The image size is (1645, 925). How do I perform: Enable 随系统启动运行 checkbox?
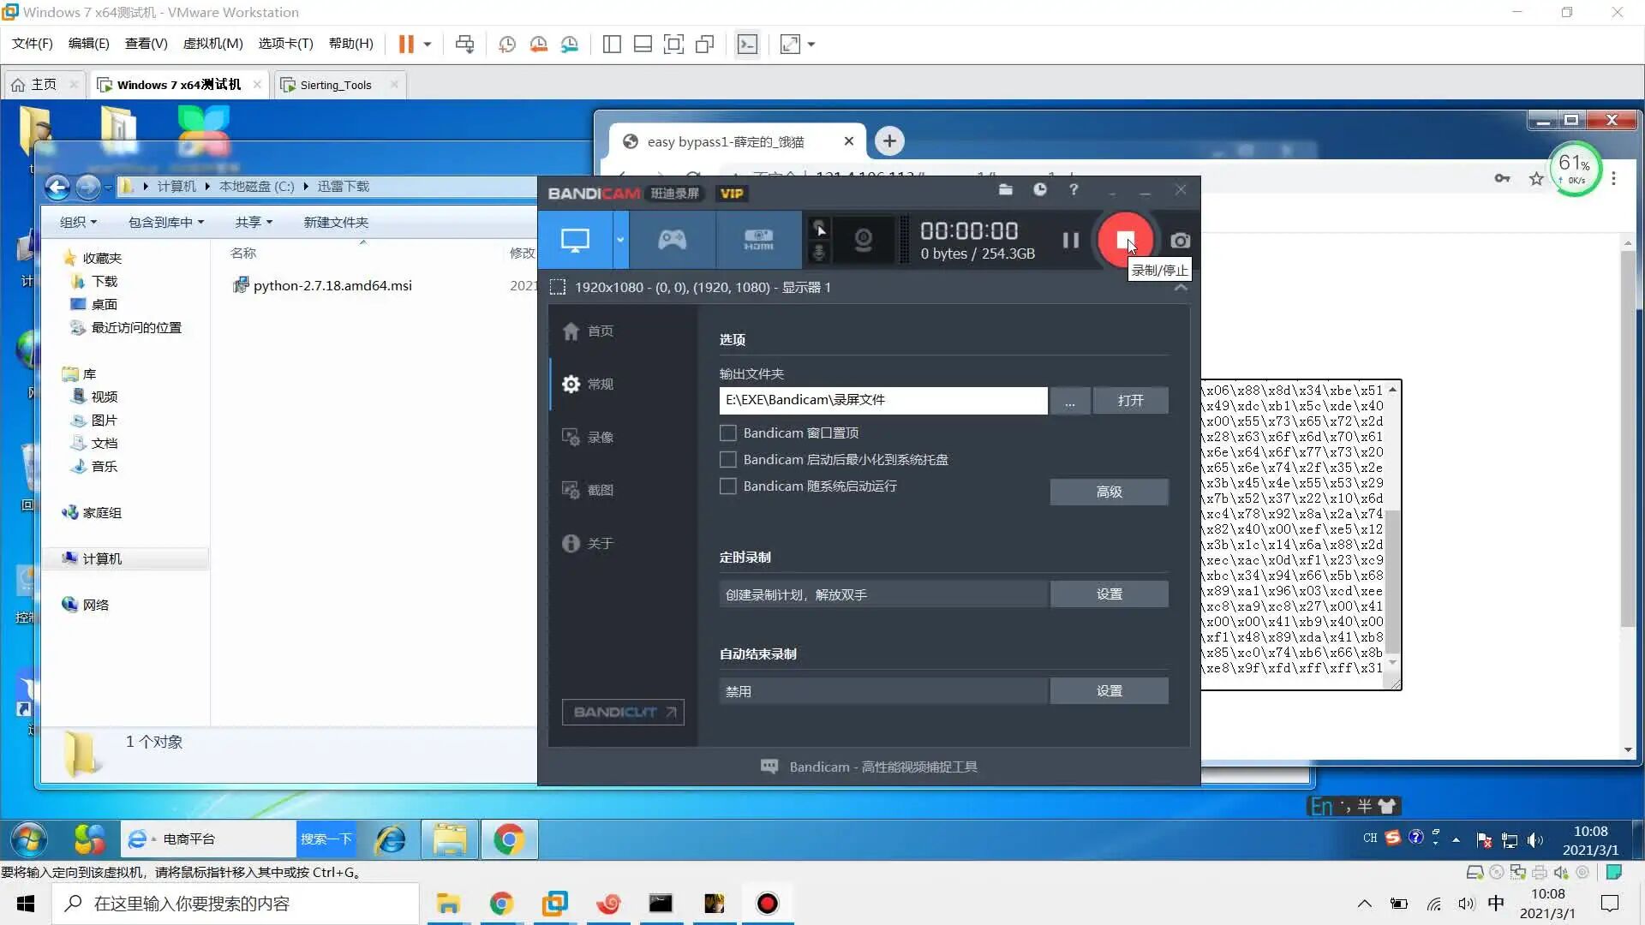(728, 486)
